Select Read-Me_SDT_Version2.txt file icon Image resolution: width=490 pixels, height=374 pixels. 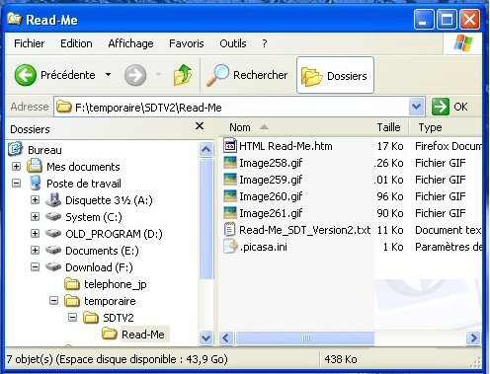click(229, 229)
